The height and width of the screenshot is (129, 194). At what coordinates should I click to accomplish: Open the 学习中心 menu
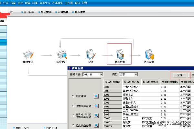[x=45, y=3]
